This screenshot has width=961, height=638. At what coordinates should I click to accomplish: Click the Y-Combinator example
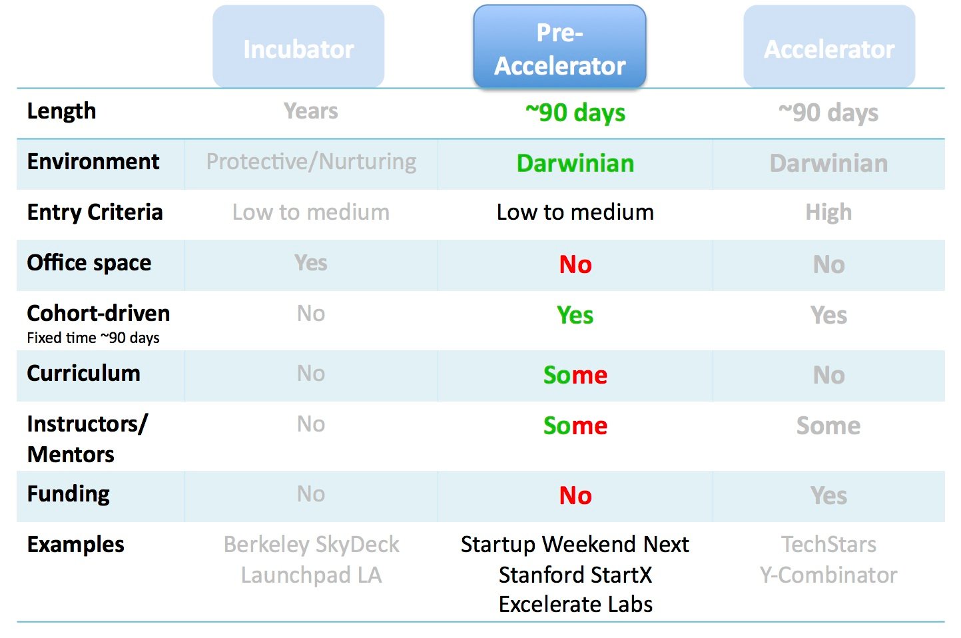[828, 575]
